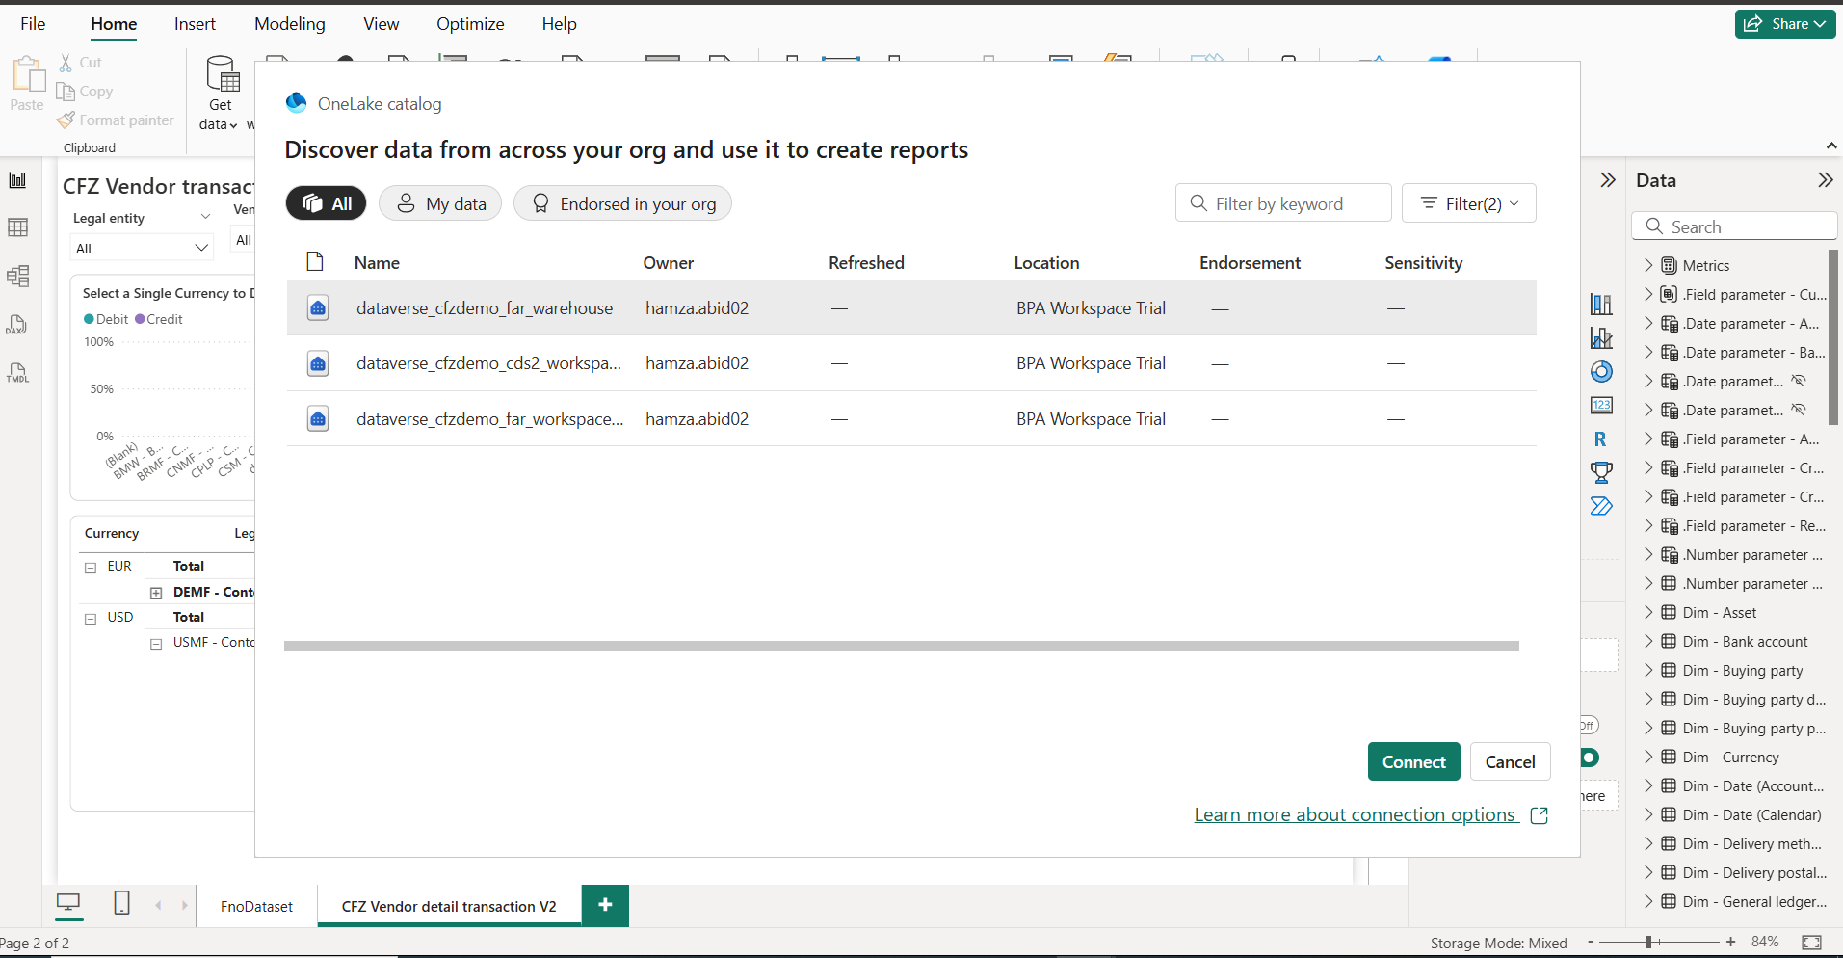Collapse the EUR currency row
The height and width of the screenshot is (958, 1843).
91,568
